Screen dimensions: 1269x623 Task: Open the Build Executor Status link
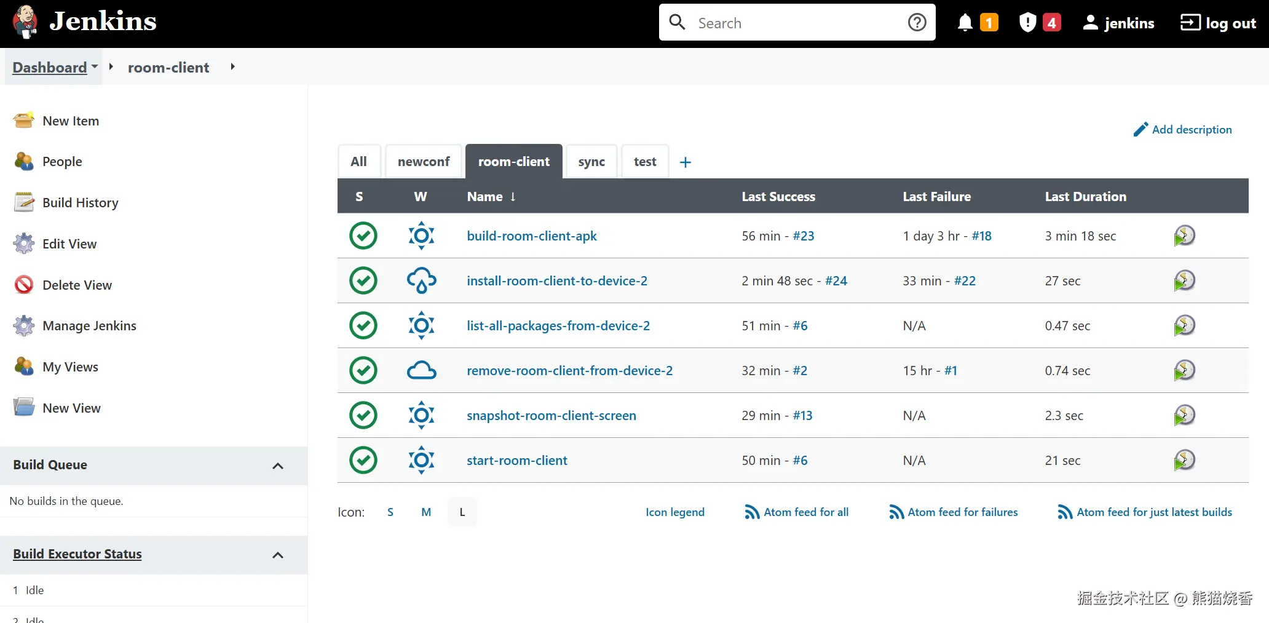pos(77,554)
